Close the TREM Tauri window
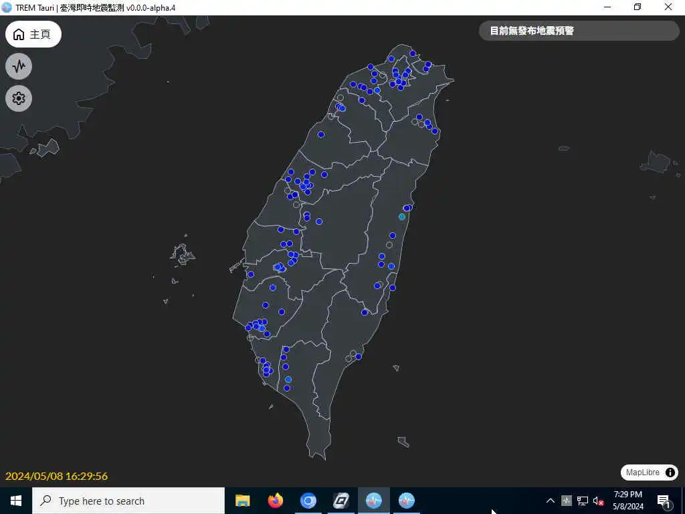Screen dimensions: 685x514 pyautogui.click(x=668, y=7)
